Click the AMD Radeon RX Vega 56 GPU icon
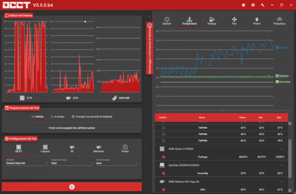This screenshot has width=296, height=194. 162,182
